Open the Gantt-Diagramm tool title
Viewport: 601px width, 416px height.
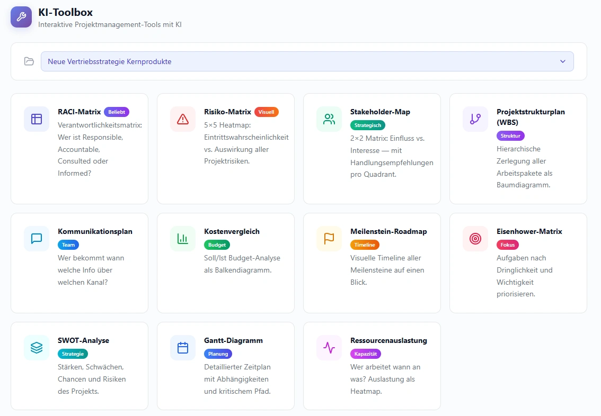click(x=233, y=340)
